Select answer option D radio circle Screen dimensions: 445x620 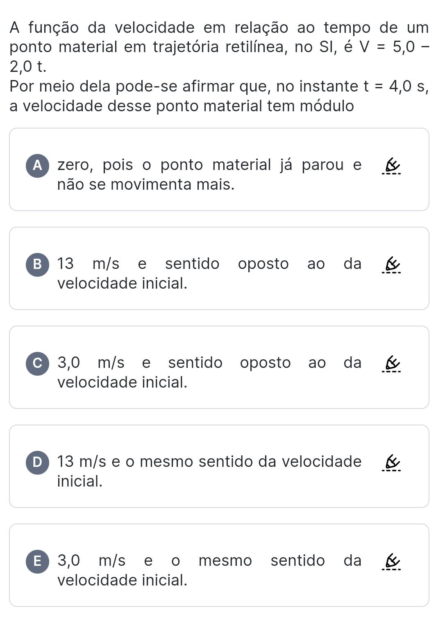pyautogui.click(x=38, y=463)
